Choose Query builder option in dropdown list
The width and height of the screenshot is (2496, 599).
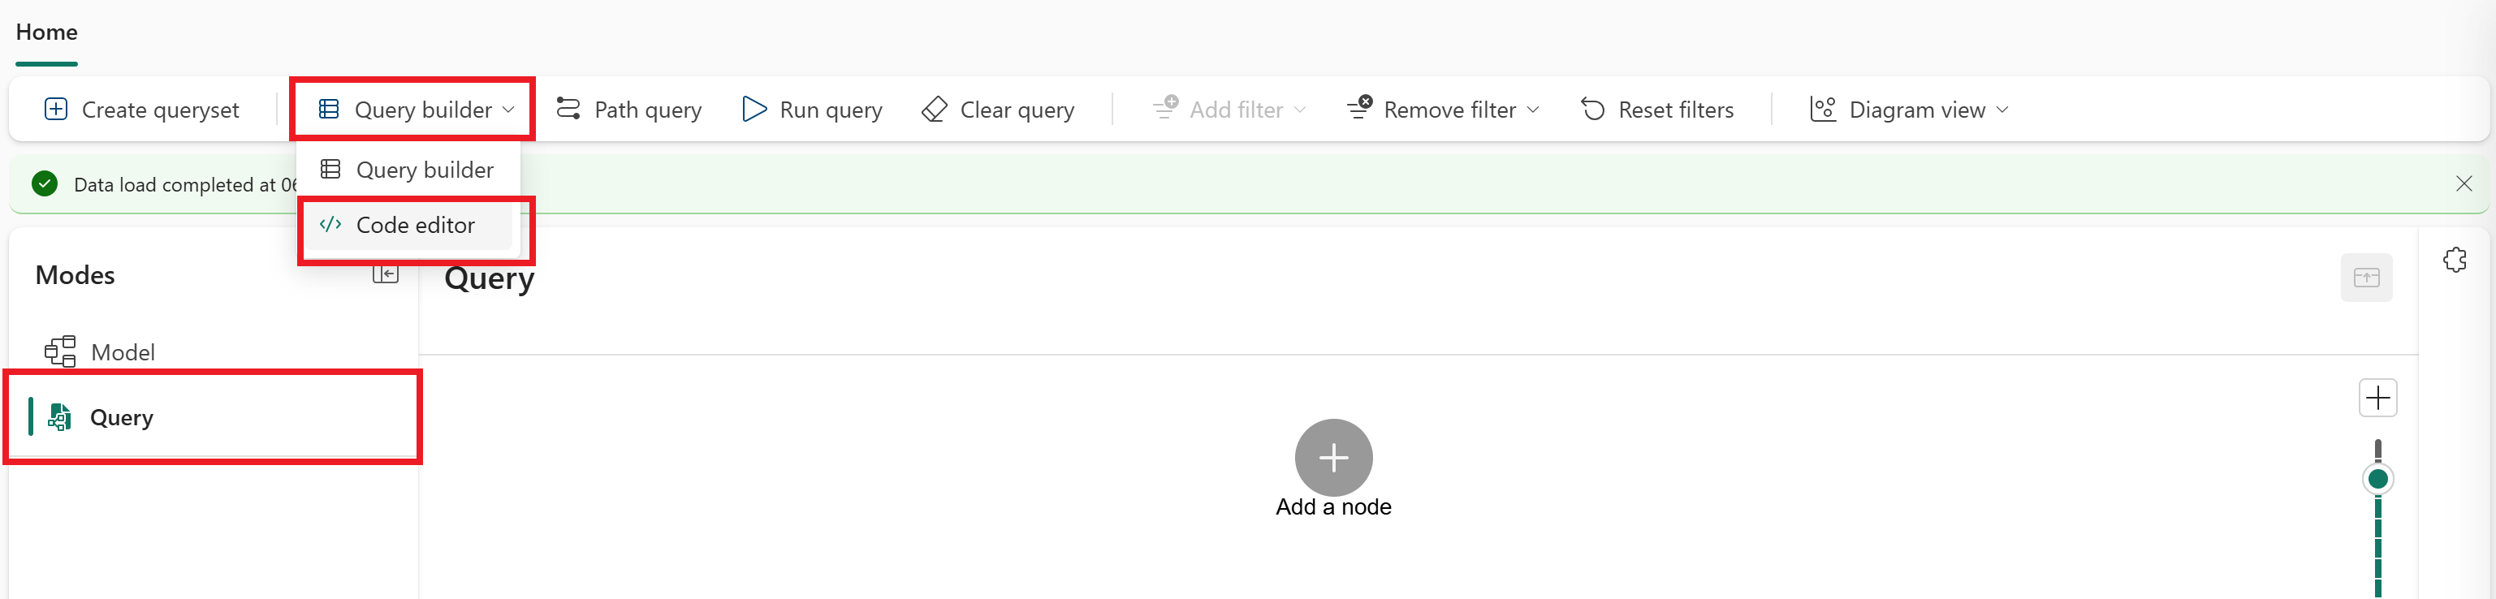(409, 170)
